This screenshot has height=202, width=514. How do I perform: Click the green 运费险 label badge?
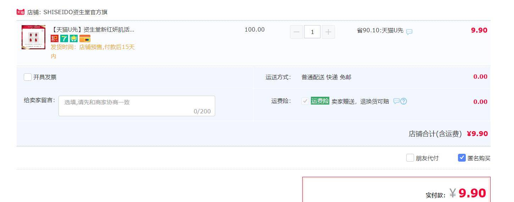[320, 101]
